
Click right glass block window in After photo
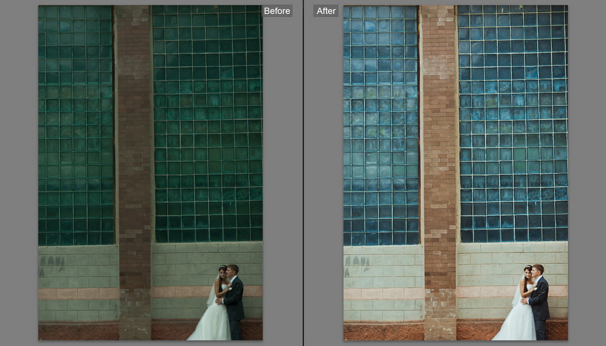tap(513, 121)
